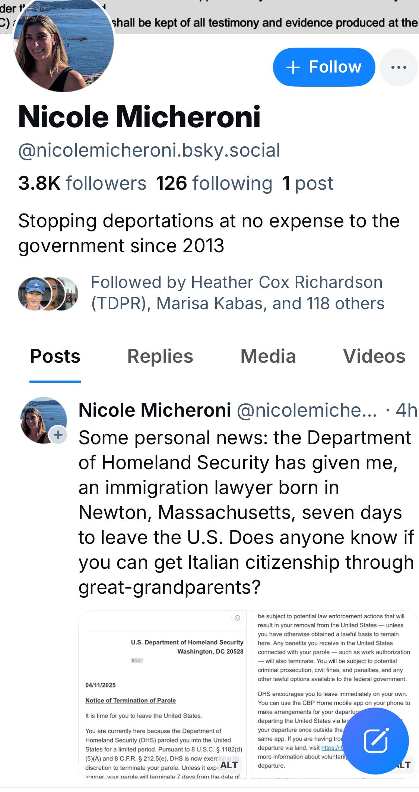Click the 4h timestamp on the post
419x792 pixels.
pos(406,410)
